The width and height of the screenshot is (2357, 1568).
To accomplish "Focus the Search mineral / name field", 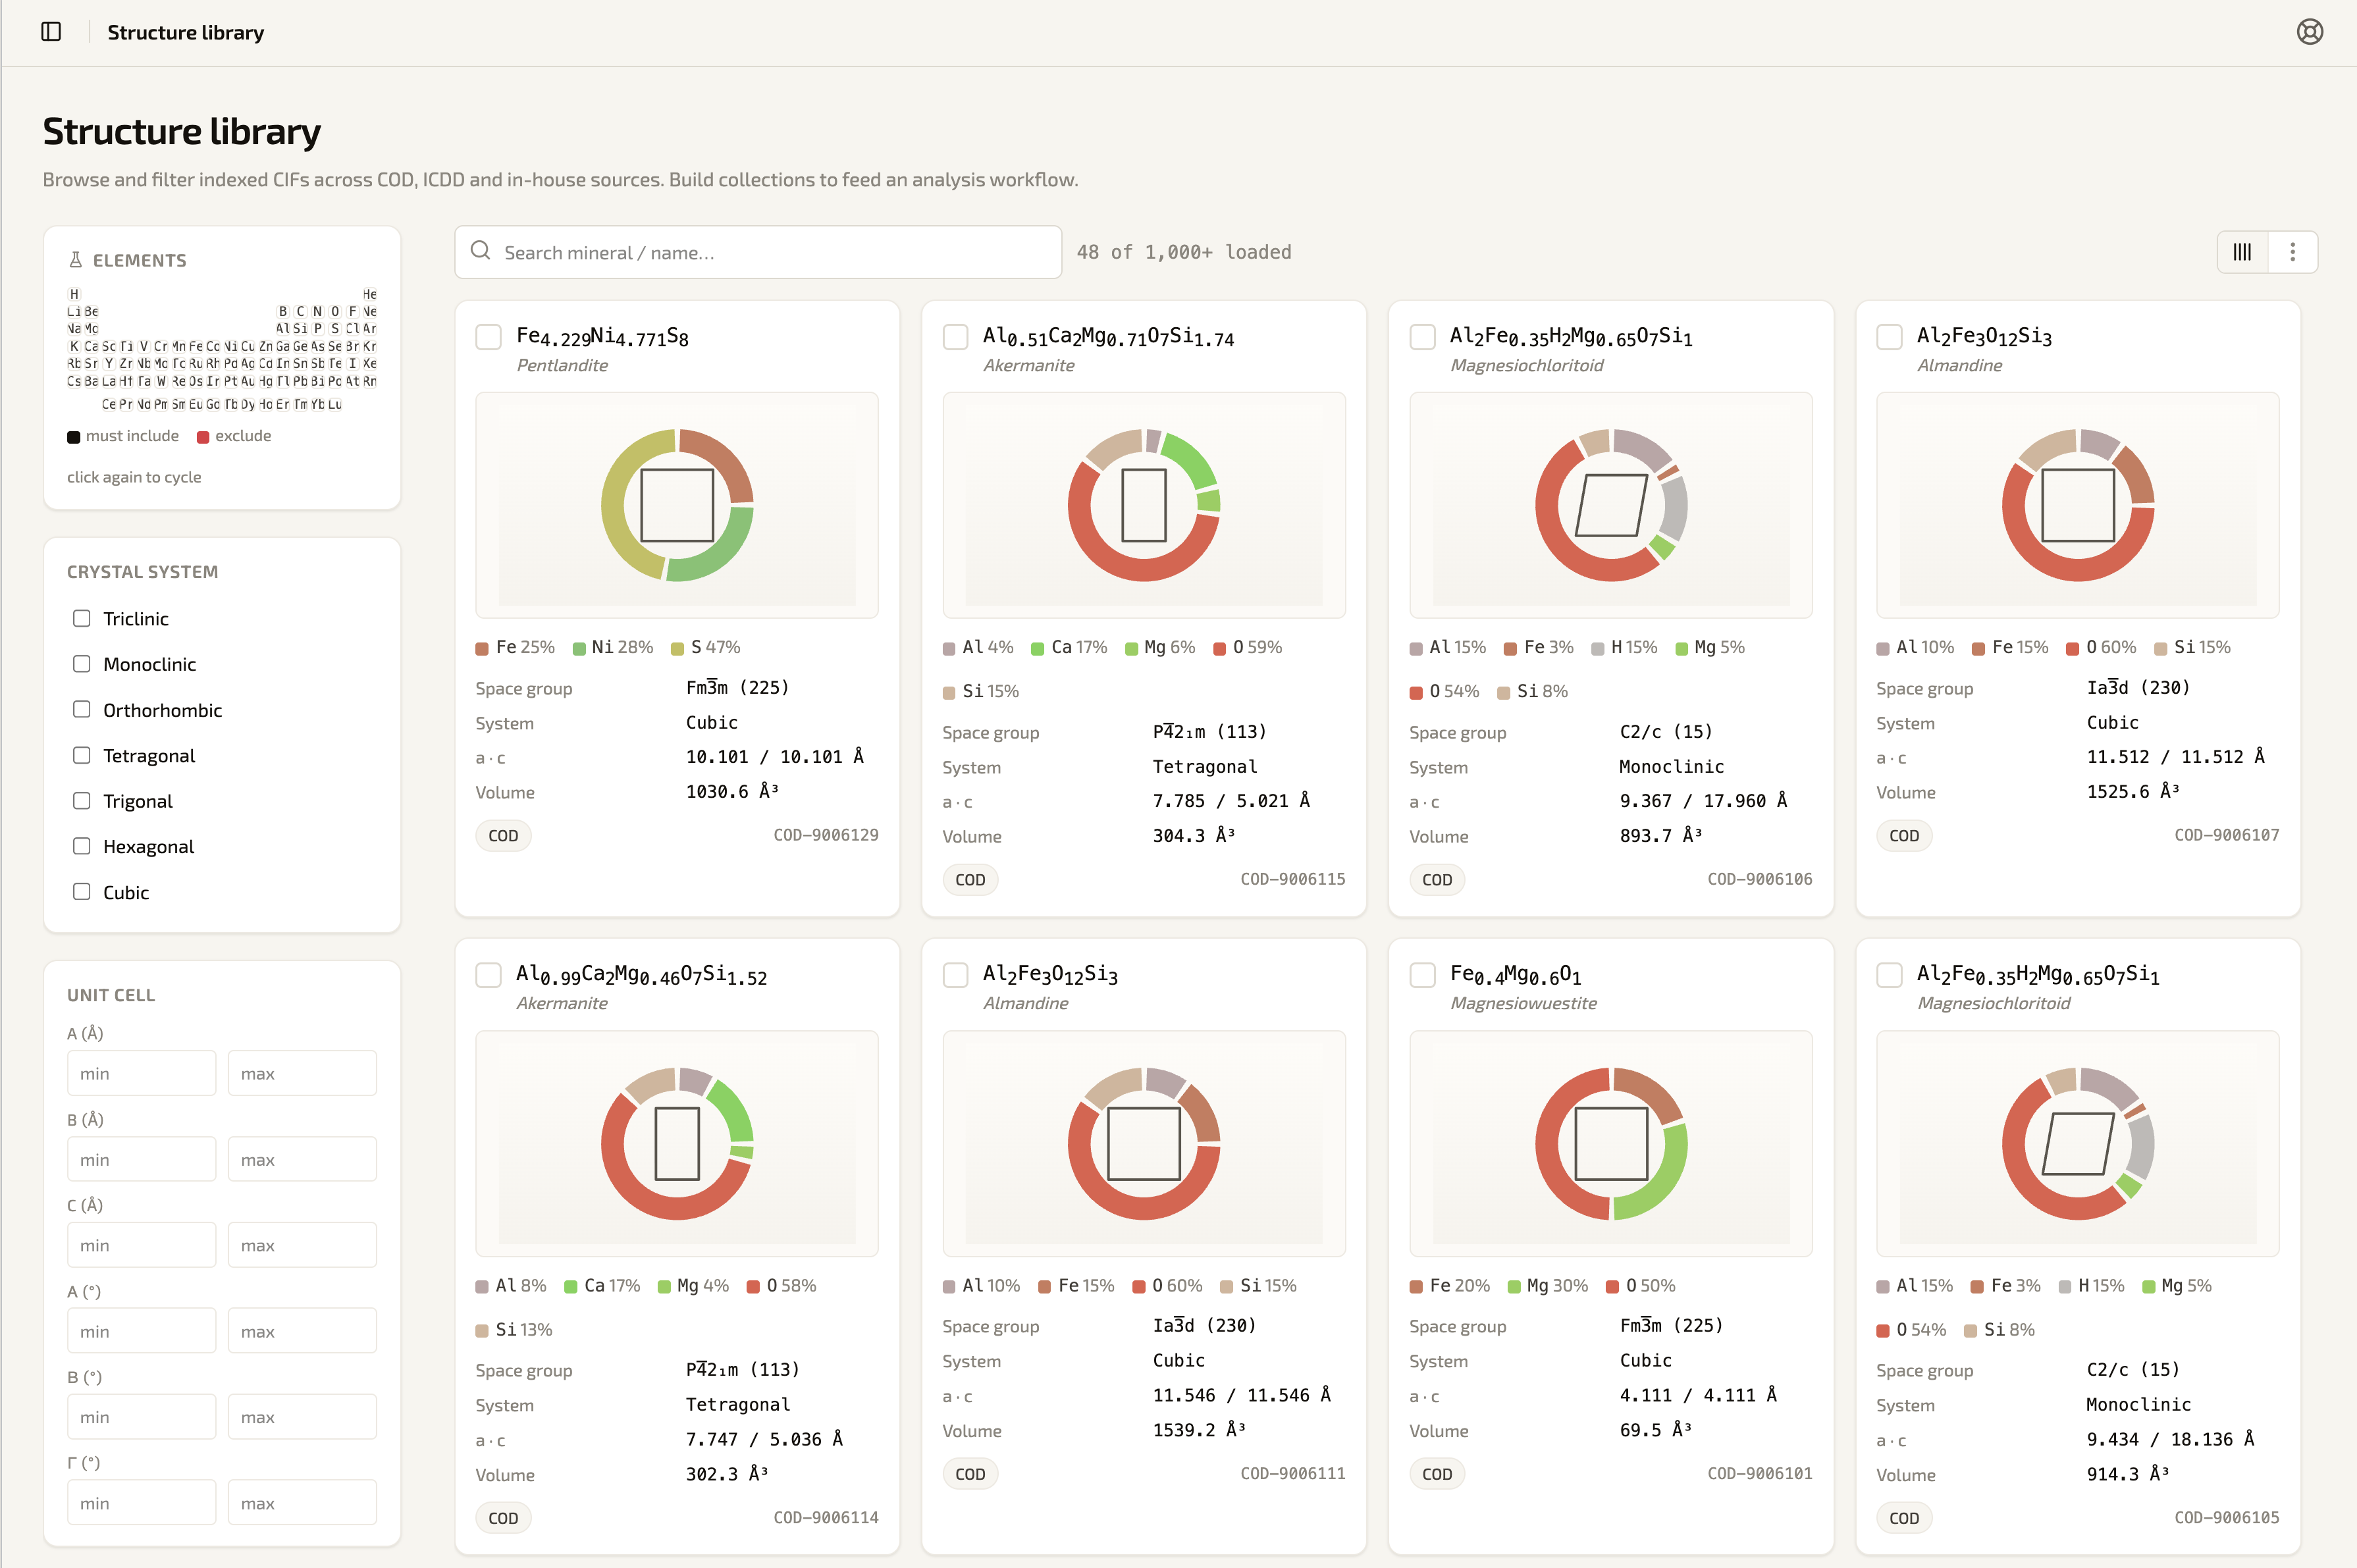I will pyautogui.click(x=758, y=252).
